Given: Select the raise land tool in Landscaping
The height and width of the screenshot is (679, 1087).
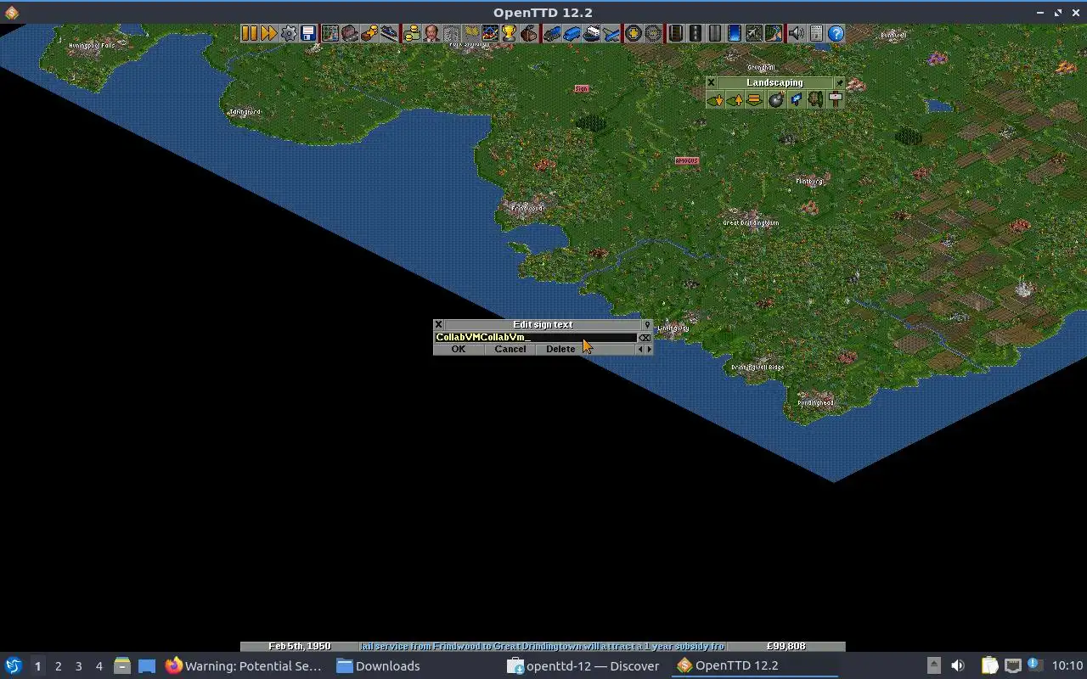Looking at the screenshot, I should 735,99.
